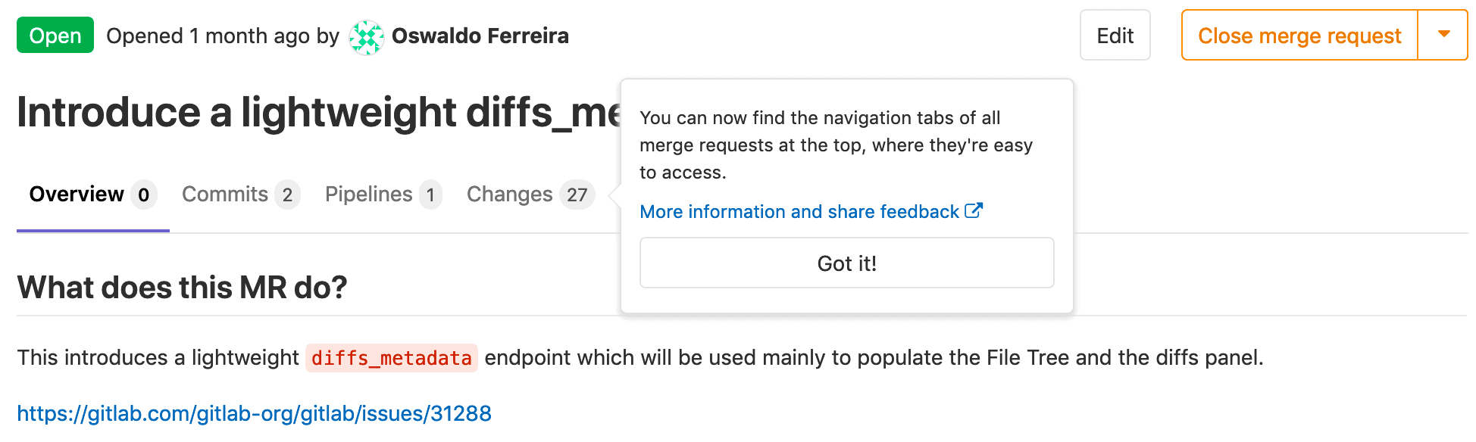
Task: Select the diffs_metadata inline code text
Action: (x=392, y=358)
